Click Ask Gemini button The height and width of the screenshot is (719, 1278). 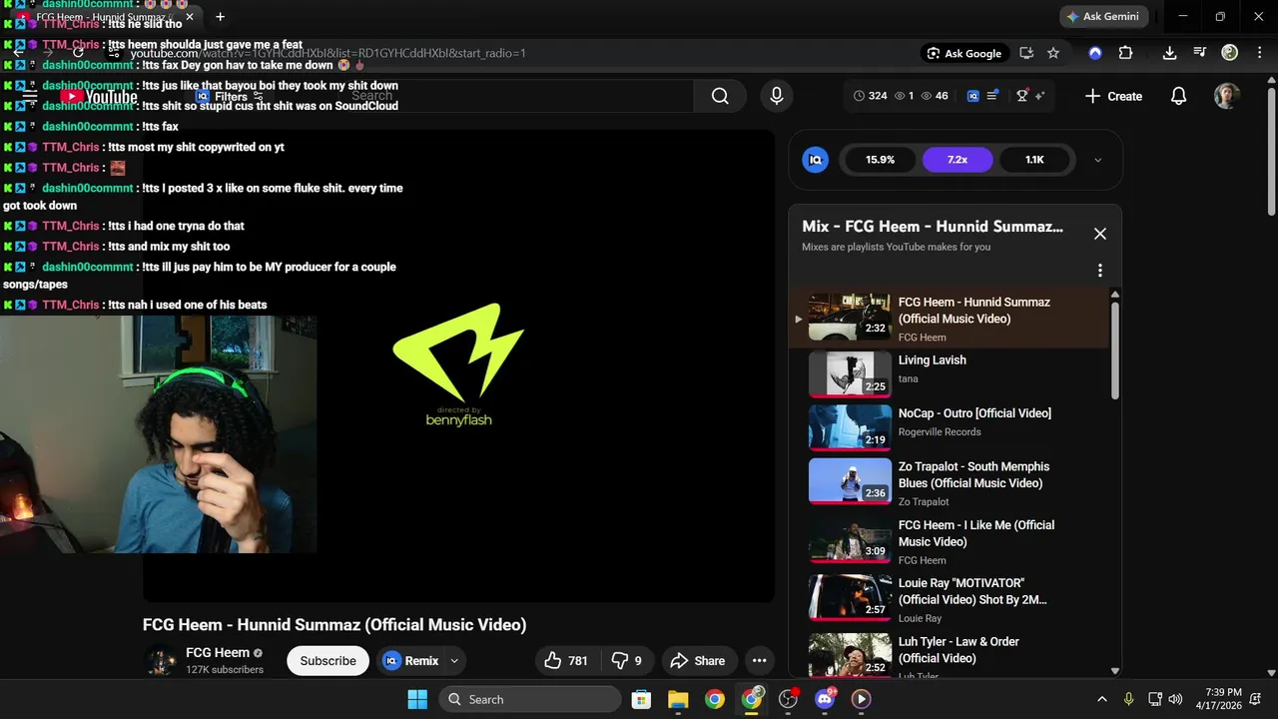(1103, 17)
